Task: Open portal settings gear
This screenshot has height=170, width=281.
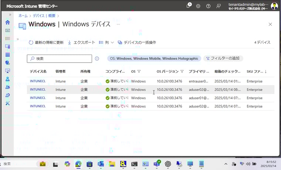Action: [198, 6]
